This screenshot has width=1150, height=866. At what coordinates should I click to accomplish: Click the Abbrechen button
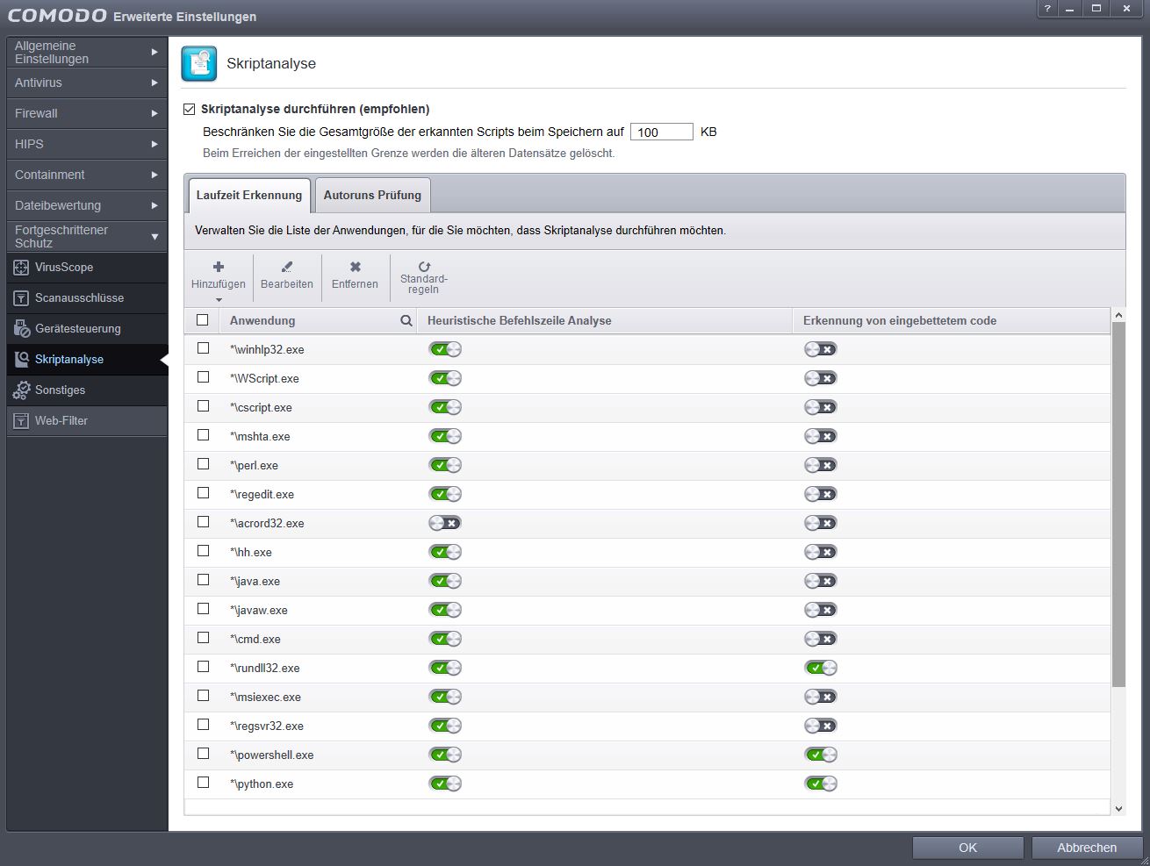tap(1087, 848)
